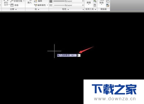Open the 多重引线 dropdown arrow
This screenshot has height=104, width=144.
click(24, 1)
